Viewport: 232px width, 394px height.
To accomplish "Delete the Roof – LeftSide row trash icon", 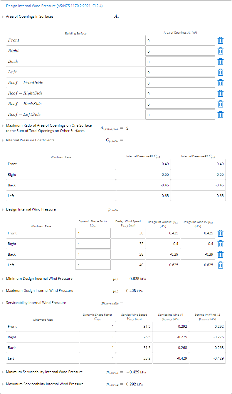I will [221, 115].
